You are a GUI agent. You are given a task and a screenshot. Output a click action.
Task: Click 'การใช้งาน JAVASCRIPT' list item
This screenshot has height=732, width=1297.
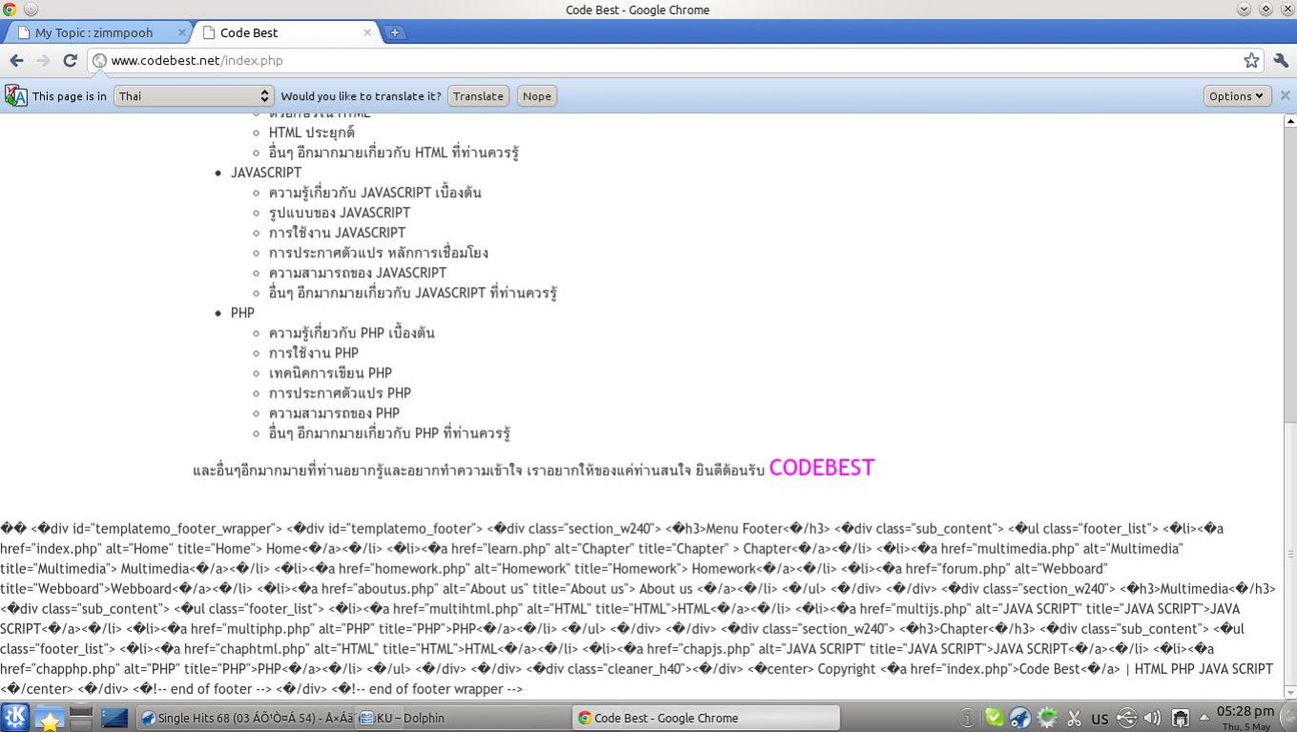click(337, 233)
